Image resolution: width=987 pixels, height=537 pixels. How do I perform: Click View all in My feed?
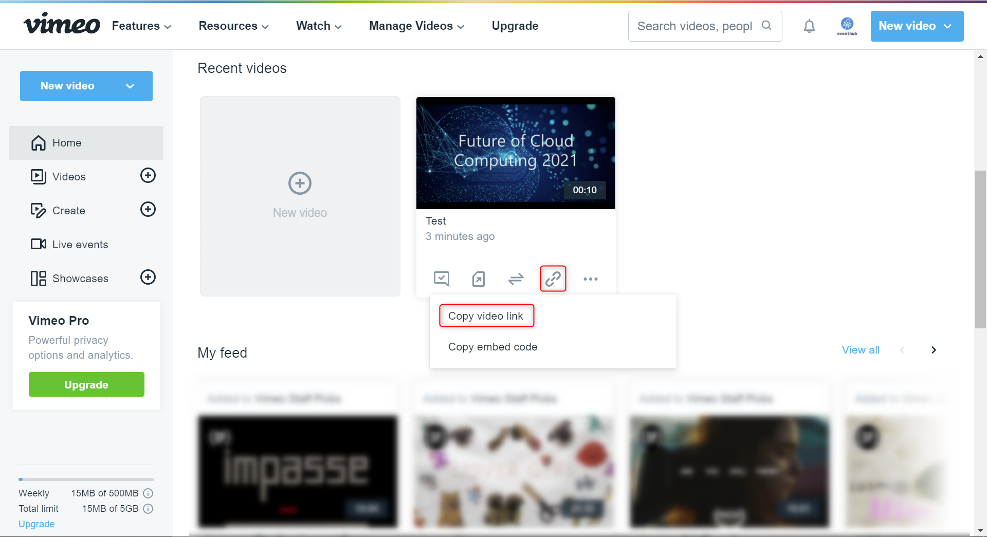(x=861, y=350)
